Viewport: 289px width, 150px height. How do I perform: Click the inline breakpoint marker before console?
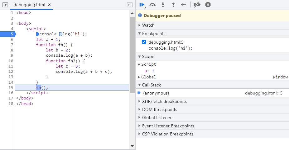coord(38,34)
